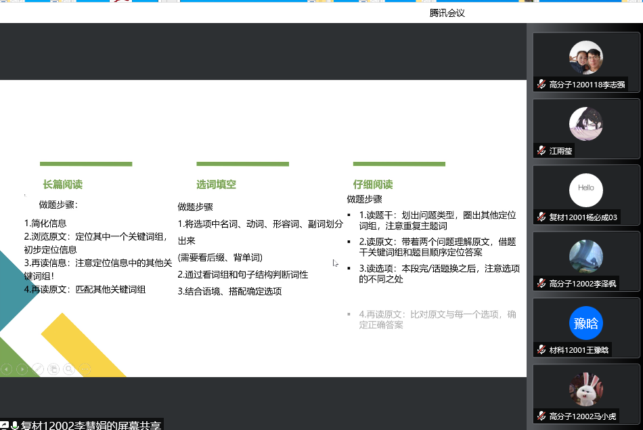Click the blue 豫晗 avatar circle

pos(585,323)
